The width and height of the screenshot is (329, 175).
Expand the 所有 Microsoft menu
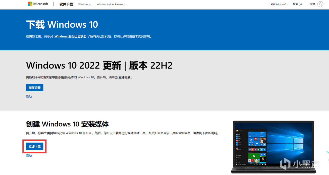pos(280,4)
